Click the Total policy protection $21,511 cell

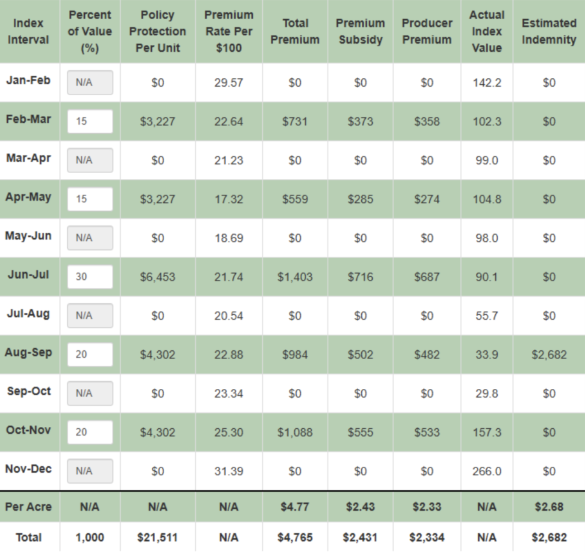pos(157,538)
